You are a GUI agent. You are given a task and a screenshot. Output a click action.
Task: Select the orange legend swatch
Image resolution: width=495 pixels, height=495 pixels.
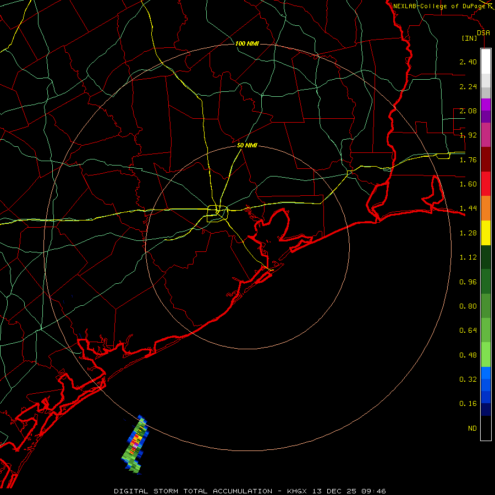pyautogui.click(x=486, y=208)
